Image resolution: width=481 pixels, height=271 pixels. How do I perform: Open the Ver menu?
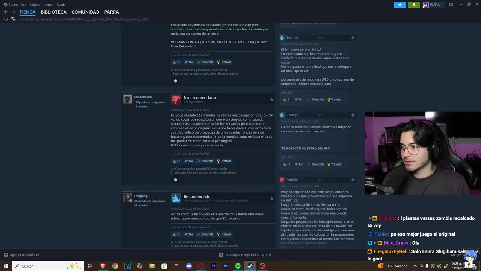23,5
